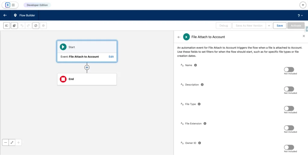This screenshot has height=155, width=308.
Task: Turn on the File Type toggle
Action: [x=289, y=108]
